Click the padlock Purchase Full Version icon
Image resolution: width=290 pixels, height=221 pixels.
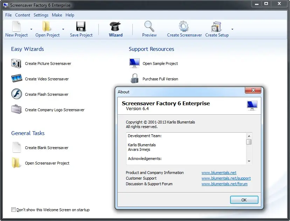pos(134,78)
